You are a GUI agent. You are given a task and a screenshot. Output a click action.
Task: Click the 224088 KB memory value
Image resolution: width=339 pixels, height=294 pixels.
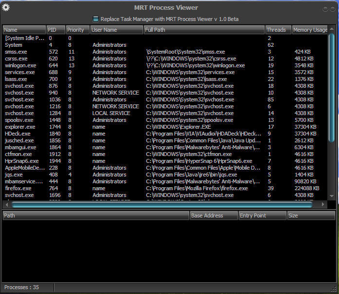point(307,188)
